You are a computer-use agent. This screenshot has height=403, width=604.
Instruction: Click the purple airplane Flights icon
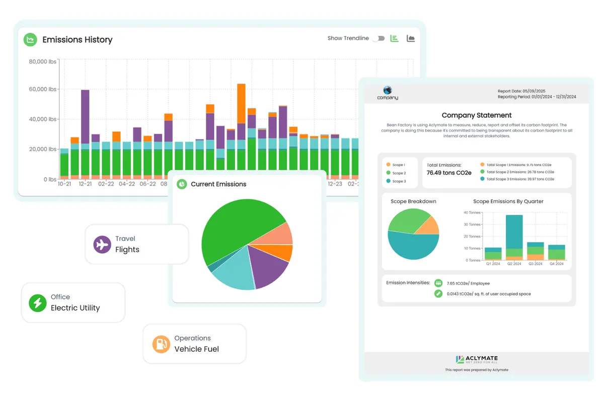pyautogui.click(x=102, y=245)
